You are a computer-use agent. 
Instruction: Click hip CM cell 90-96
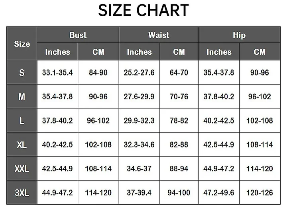pyautogui.click(x=259, y=73)
